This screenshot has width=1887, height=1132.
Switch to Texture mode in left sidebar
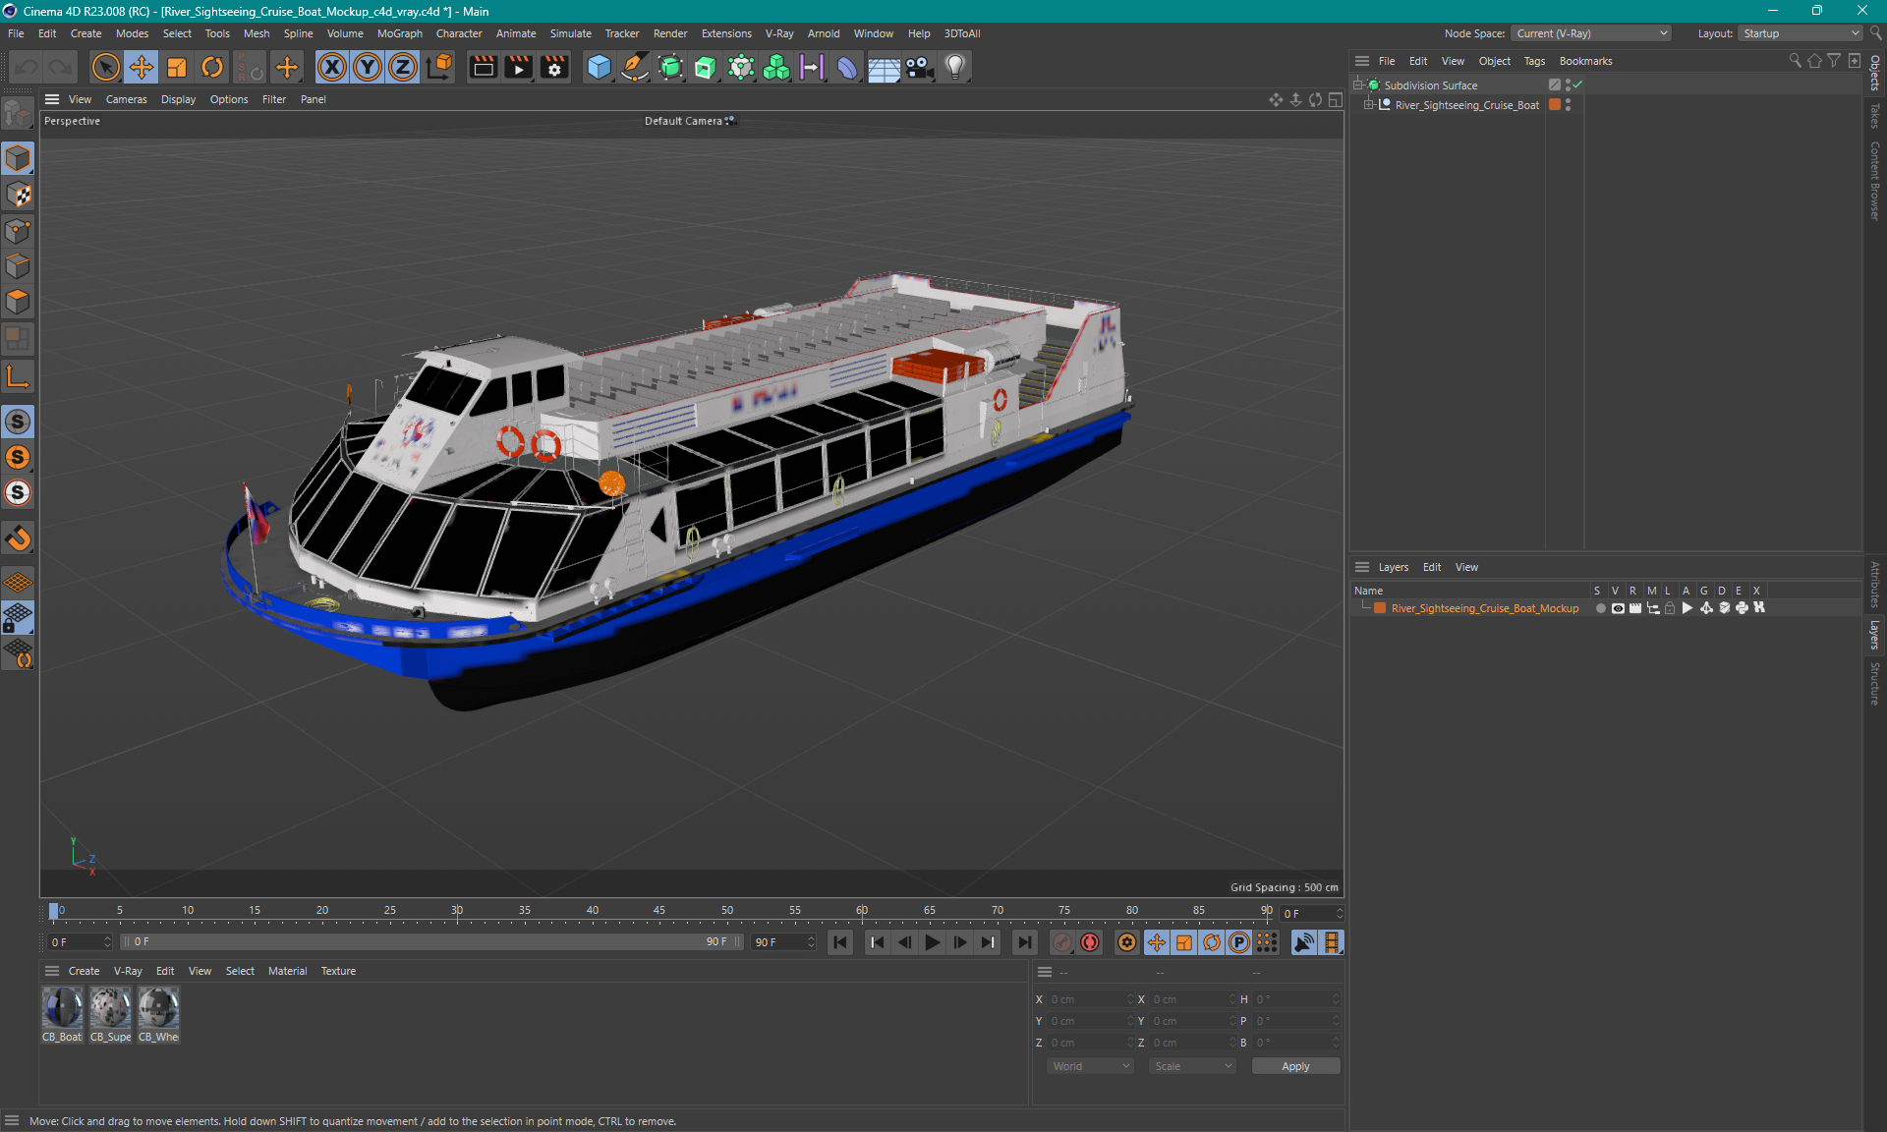(18, 195)
